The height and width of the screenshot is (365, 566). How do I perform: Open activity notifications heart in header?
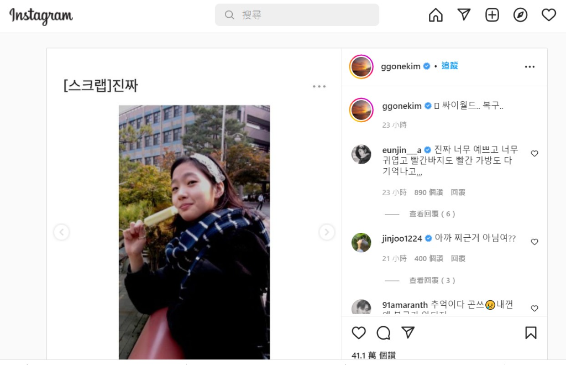coord(549,15)
